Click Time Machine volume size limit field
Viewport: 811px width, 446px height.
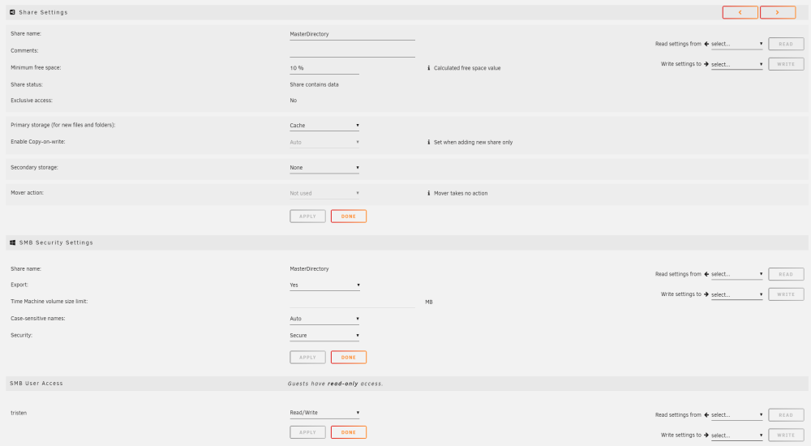(352, 302)
